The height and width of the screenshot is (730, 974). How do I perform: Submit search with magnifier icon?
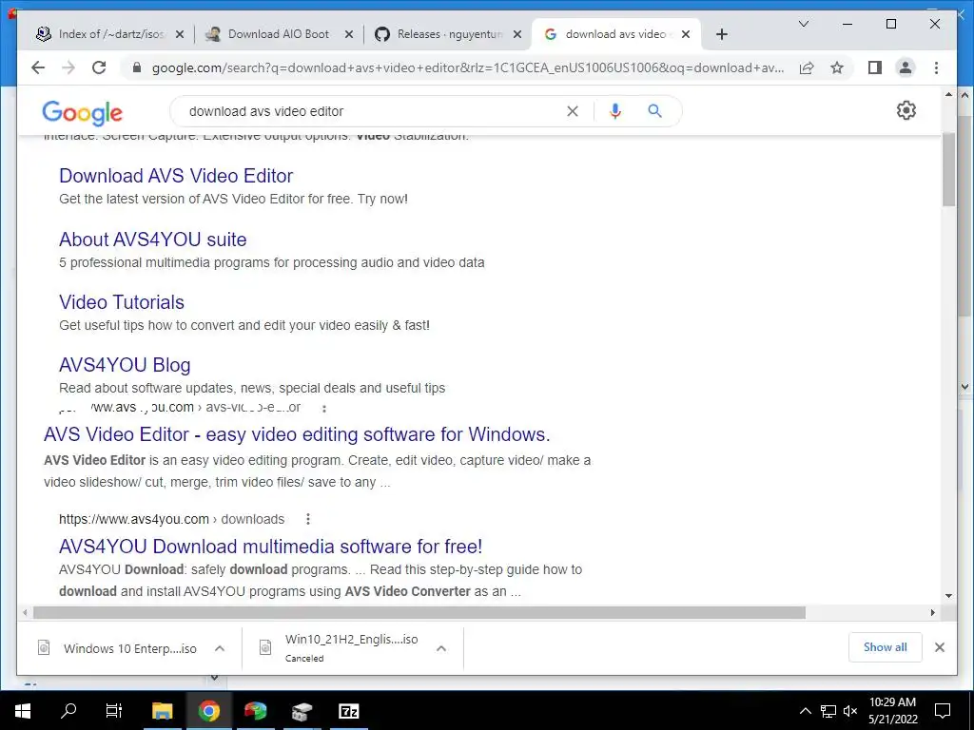(654, 111)
